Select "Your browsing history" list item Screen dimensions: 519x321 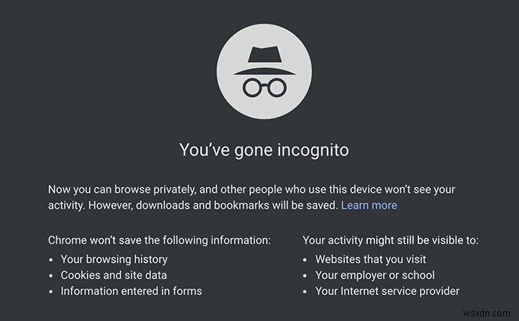click(x=114, y=259)
